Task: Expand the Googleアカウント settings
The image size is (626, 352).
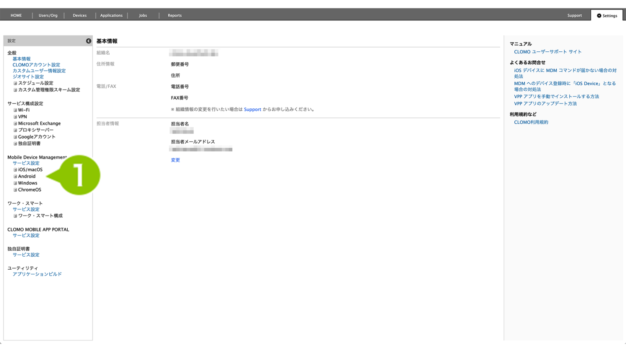Action: click(x=15, y=136)
